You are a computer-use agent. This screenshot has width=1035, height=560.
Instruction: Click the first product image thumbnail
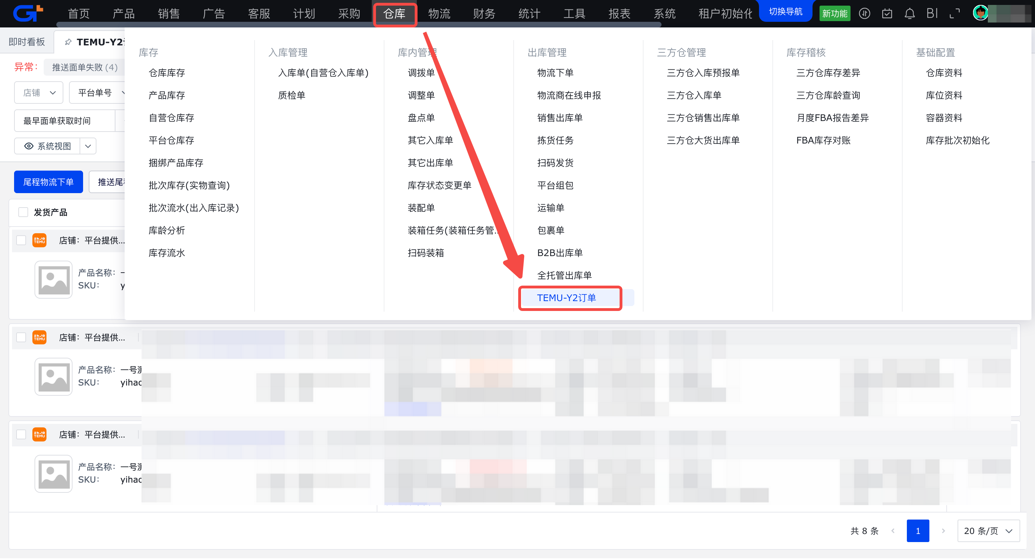tap(54, 279)
